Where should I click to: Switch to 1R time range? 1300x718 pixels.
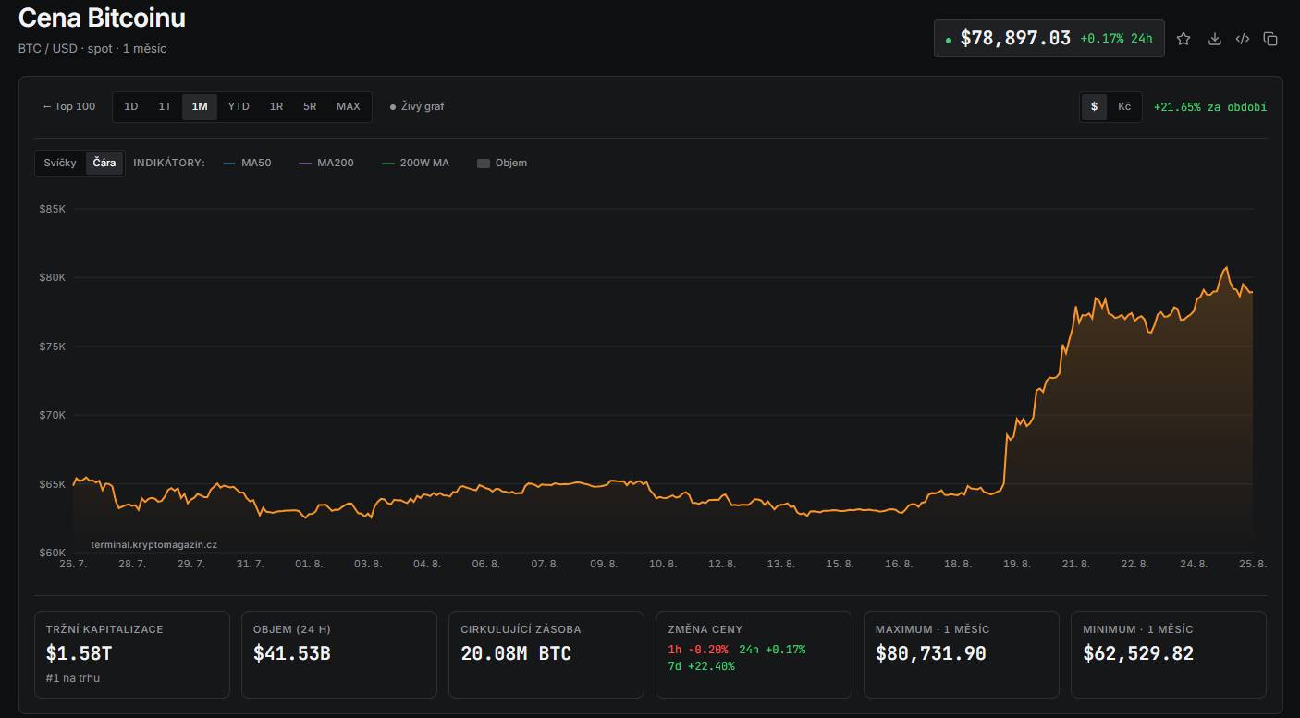click(276, 106)
